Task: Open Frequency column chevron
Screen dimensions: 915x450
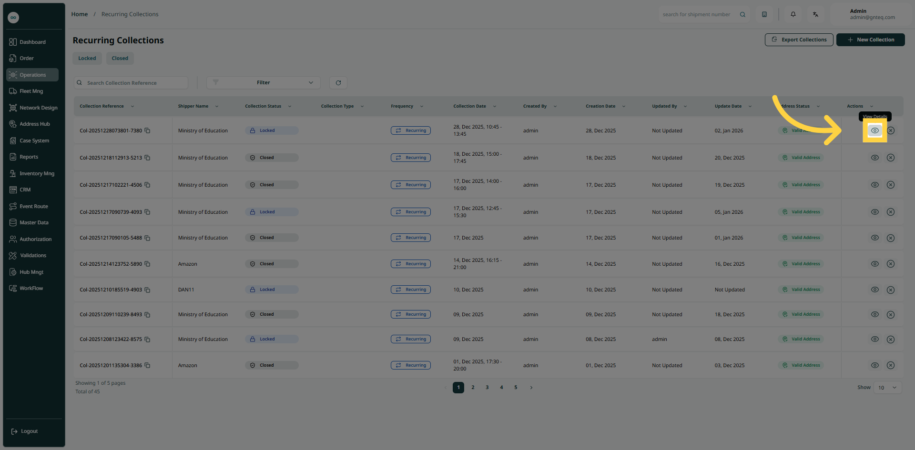Action: 422,106
